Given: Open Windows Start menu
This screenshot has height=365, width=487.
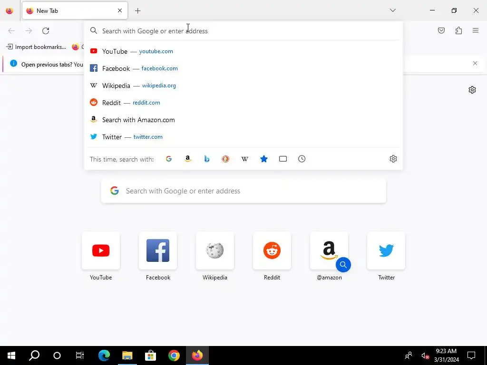Looking at the screenshot, I should tap(11, 355).
